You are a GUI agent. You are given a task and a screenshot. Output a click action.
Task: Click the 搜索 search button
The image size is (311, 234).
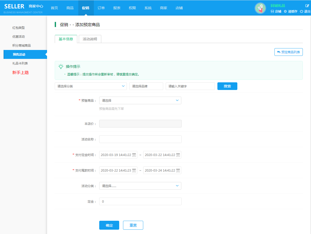(x=227, y=86)
